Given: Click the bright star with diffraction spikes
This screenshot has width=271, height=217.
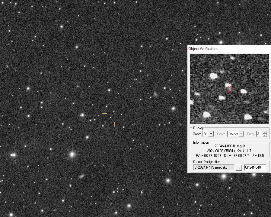Looking at the screenshot, I should pyautogui.click(x=72, y=154).
